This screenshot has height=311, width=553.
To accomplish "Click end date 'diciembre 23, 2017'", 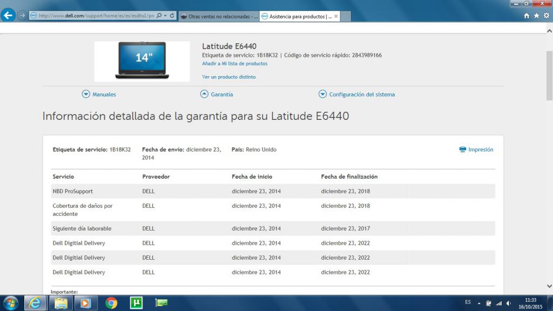I will (345, 228).
